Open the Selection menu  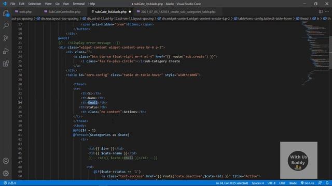click(x=35, y=4)
